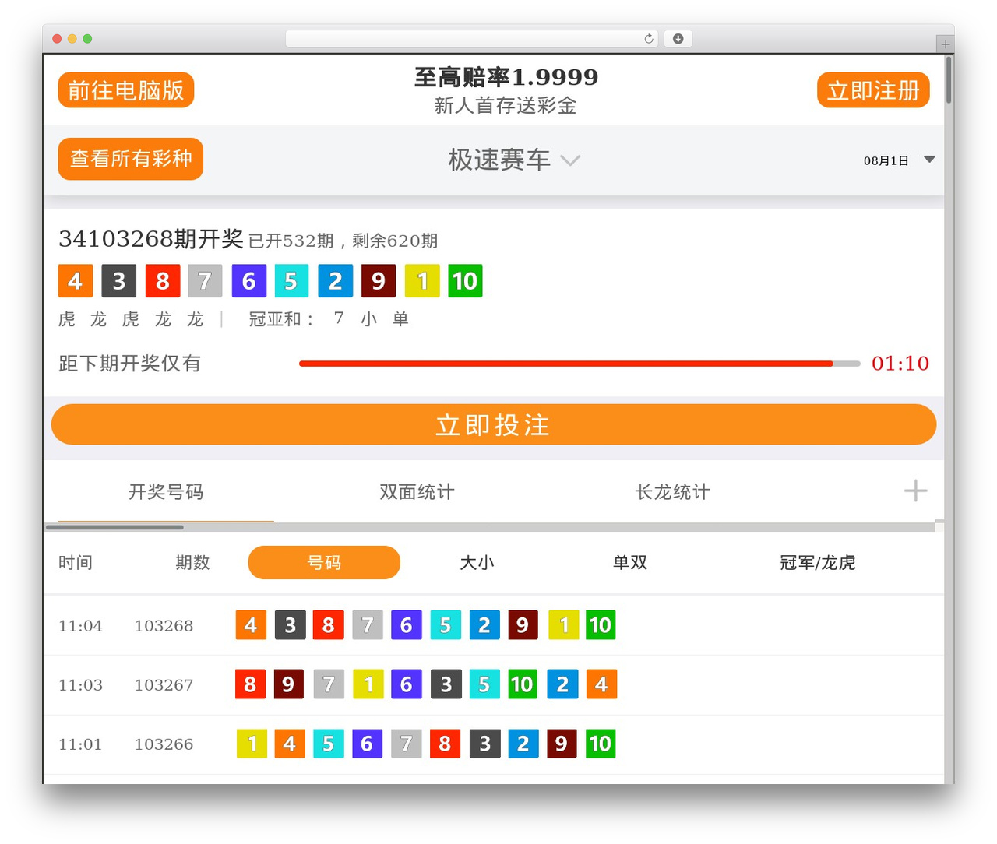Switch display filter to 冠军/龙虎
Viewport: 997px width, 844px height.
point(818,562)
